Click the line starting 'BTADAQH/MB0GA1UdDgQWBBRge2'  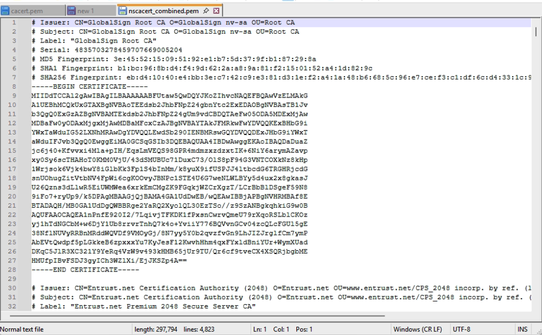[x=169, y=206]
